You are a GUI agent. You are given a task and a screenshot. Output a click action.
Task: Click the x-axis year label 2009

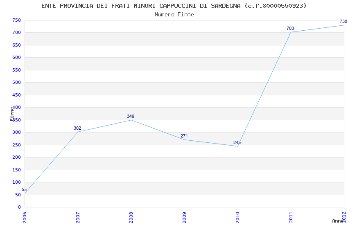point(184,218)
